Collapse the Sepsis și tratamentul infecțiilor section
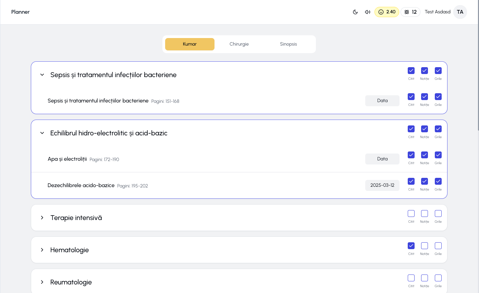The image size is (479, 293). [42, 75]
